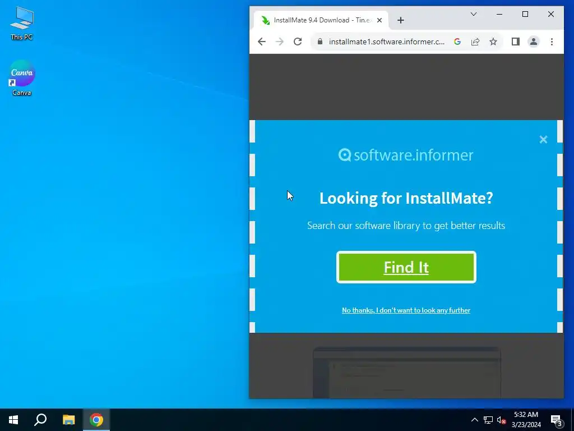Viewport: 574px width, 431px height.
Task: Open network status tray icon
Action: pos(488,420)
